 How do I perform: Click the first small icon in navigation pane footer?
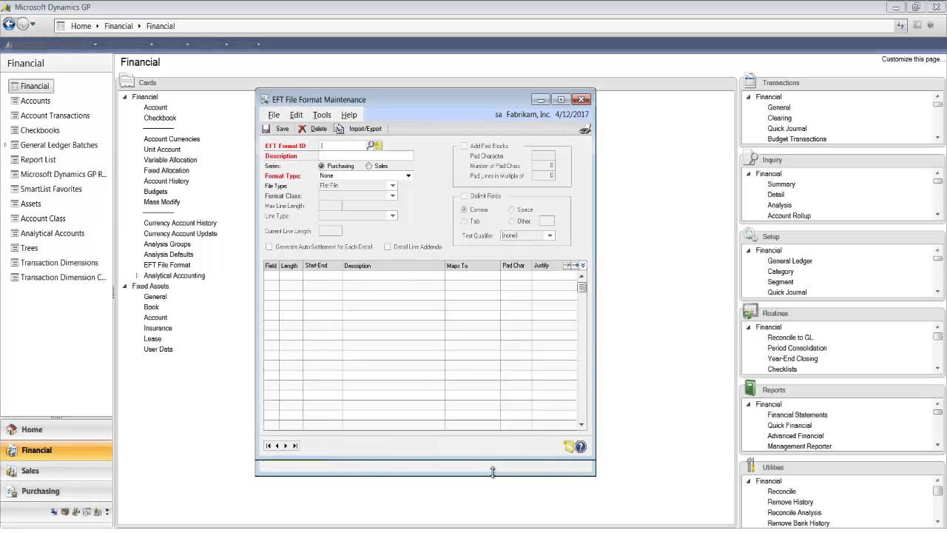(x=55, y=512)
